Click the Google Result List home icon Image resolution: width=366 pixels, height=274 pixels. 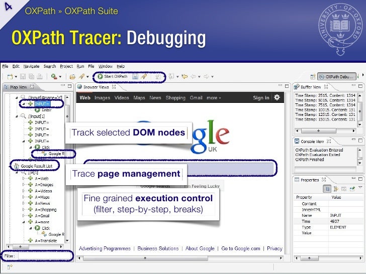coord(17,166)
